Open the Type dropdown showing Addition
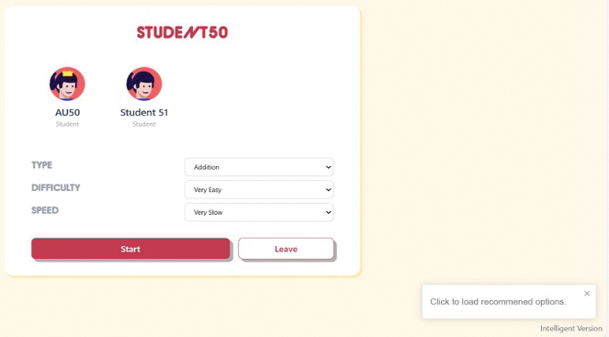The image size is (609, 337). coord(259,167)
